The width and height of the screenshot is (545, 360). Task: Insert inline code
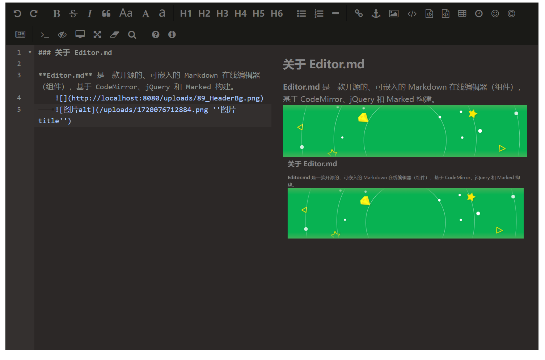pyautogui.click(x=412, y=14)
